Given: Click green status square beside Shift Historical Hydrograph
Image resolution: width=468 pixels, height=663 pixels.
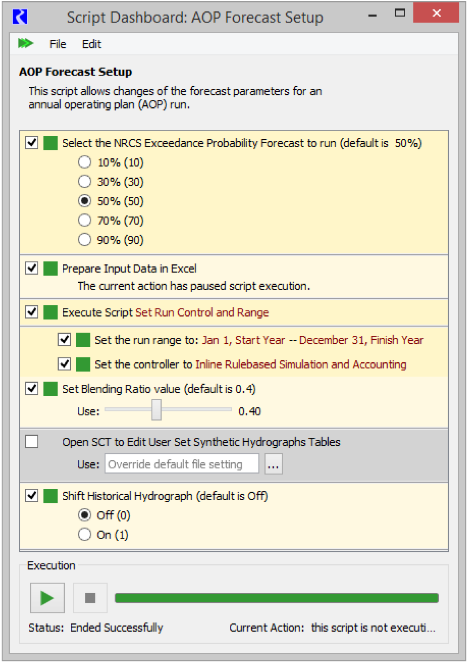Looking at the screenshot, I should click(x=51, y=496).
